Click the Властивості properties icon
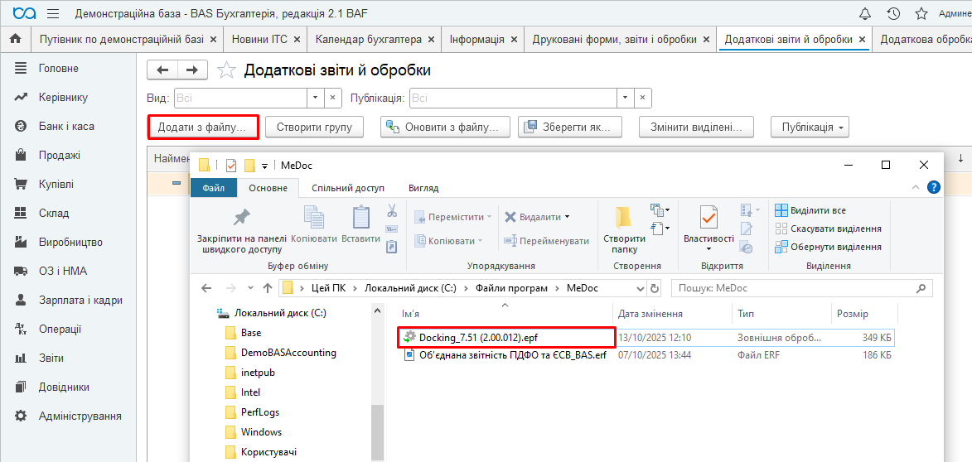Viewport: 972px width, 462px height. (x=708, y=218)
